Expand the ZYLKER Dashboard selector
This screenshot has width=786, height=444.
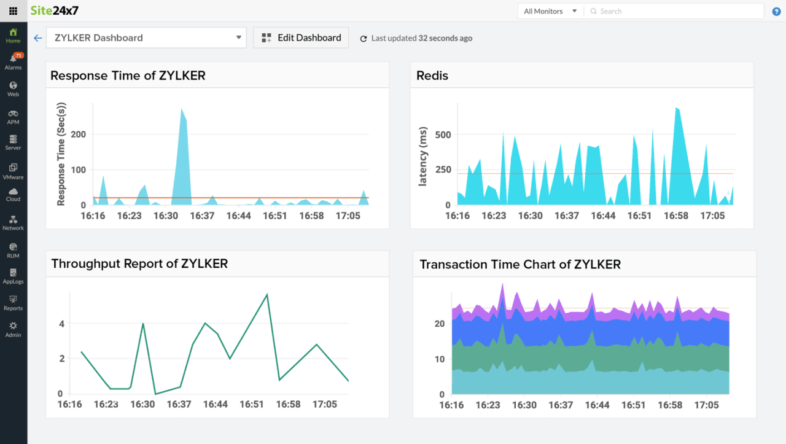(239, 37)
